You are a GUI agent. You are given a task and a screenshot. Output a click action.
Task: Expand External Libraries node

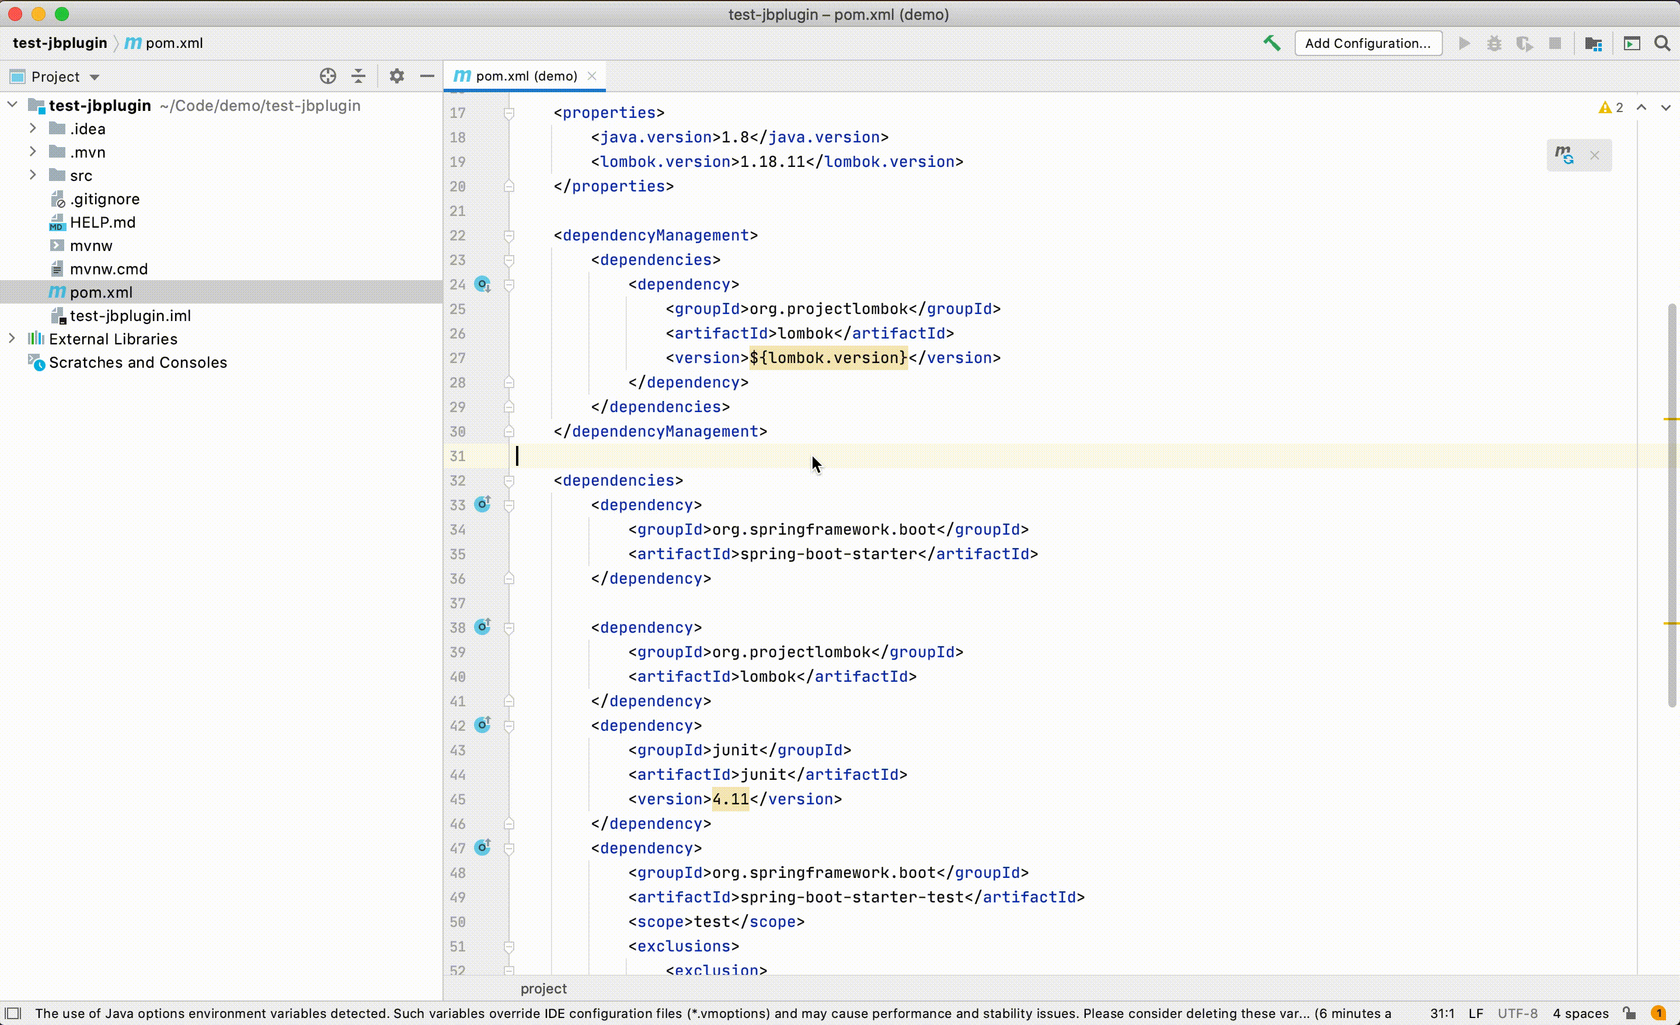coord(12,339)
